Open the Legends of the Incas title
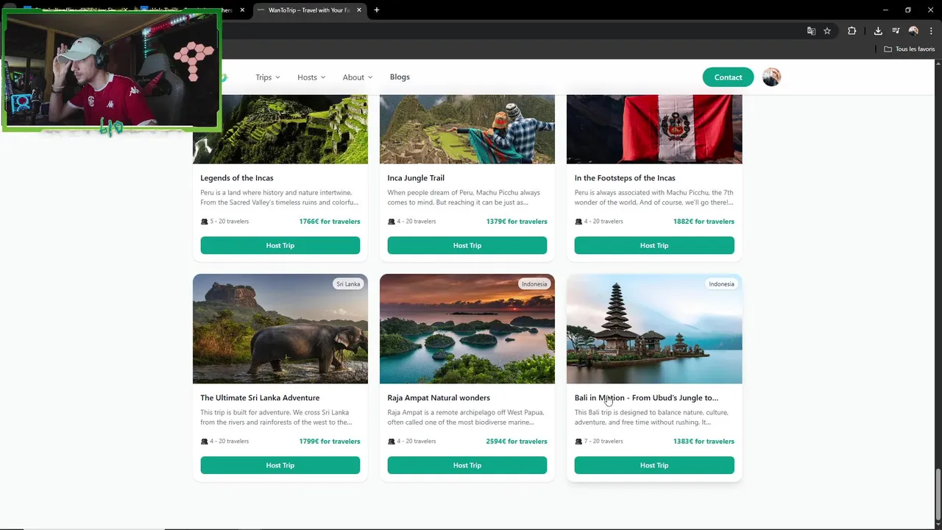This screenshot has height=530, width=942. [237, 178]
